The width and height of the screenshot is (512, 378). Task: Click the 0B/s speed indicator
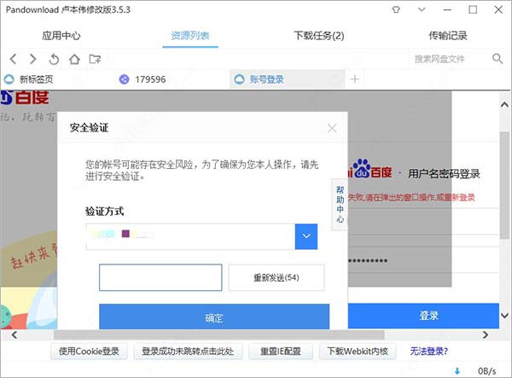[487, 371]
